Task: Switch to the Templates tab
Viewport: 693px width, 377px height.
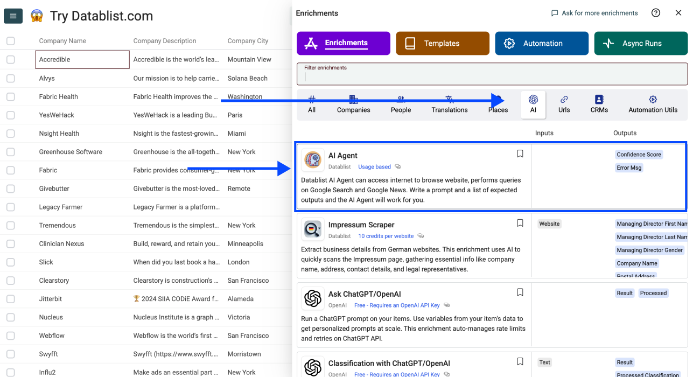Action: pos(442,44)
